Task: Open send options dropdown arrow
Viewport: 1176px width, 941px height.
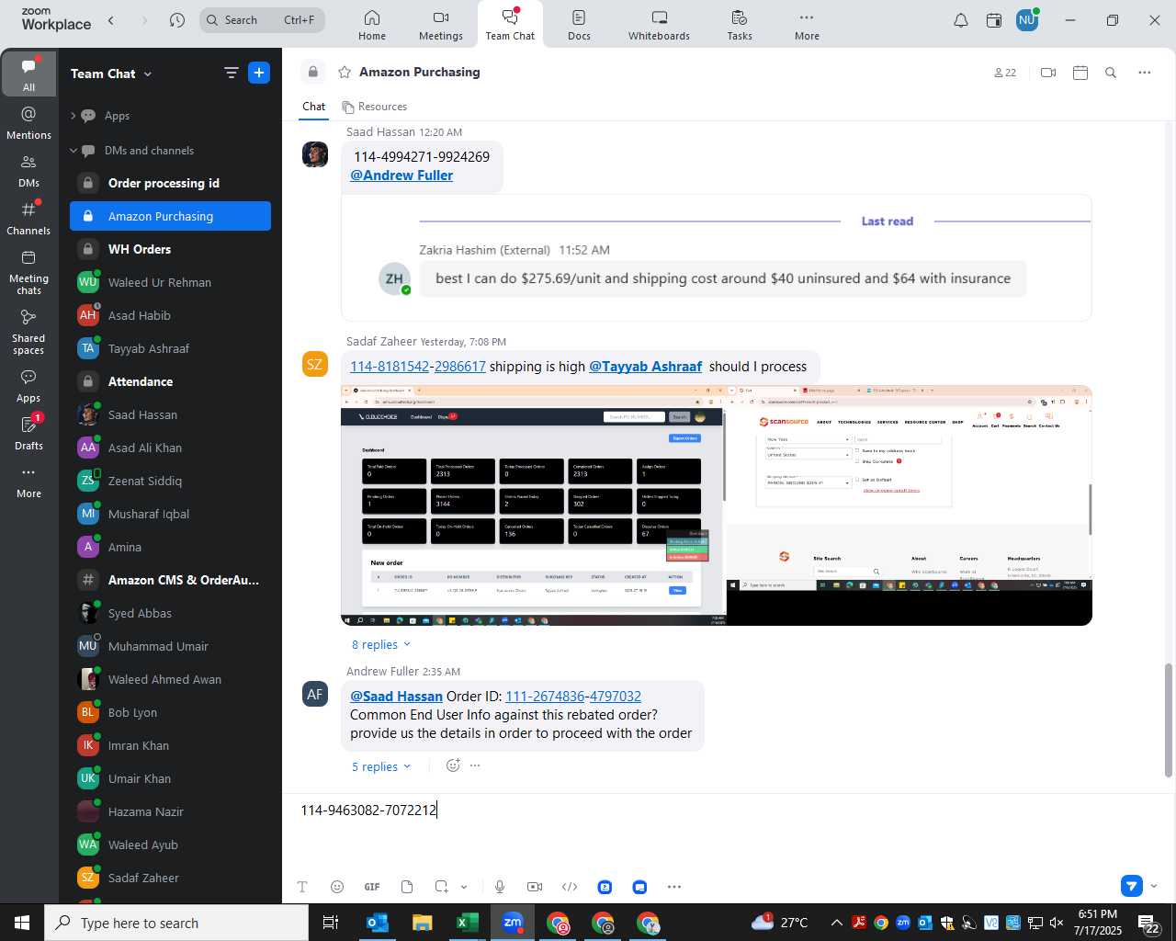Action: [1154, 887]
